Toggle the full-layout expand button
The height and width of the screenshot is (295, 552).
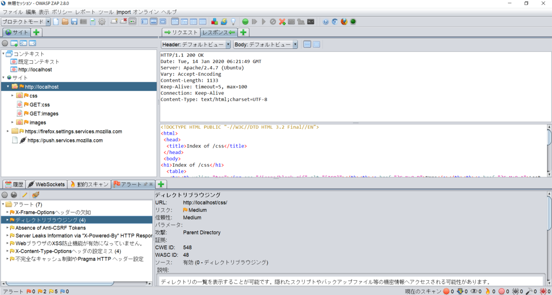coord(163,22)
